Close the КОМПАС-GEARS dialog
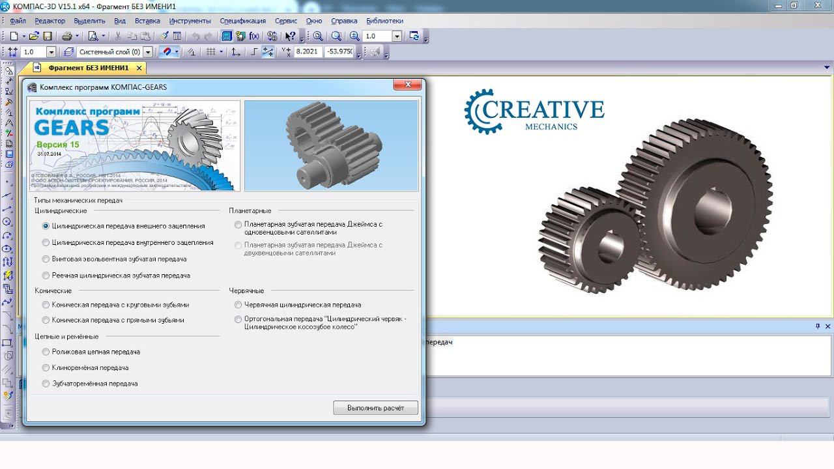 pyautogui.click(x=408, y=85)
